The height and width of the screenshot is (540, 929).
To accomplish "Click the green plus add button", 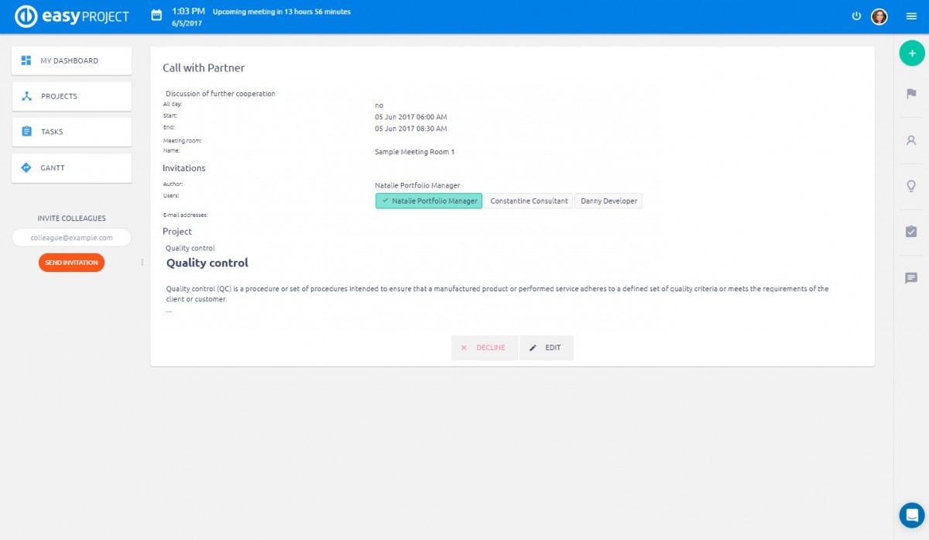I will point(911,53).
